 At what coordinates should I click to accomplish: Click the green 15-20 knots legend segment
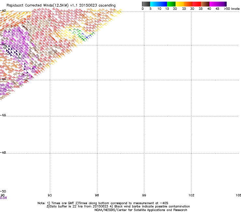(x=171, y=4)
